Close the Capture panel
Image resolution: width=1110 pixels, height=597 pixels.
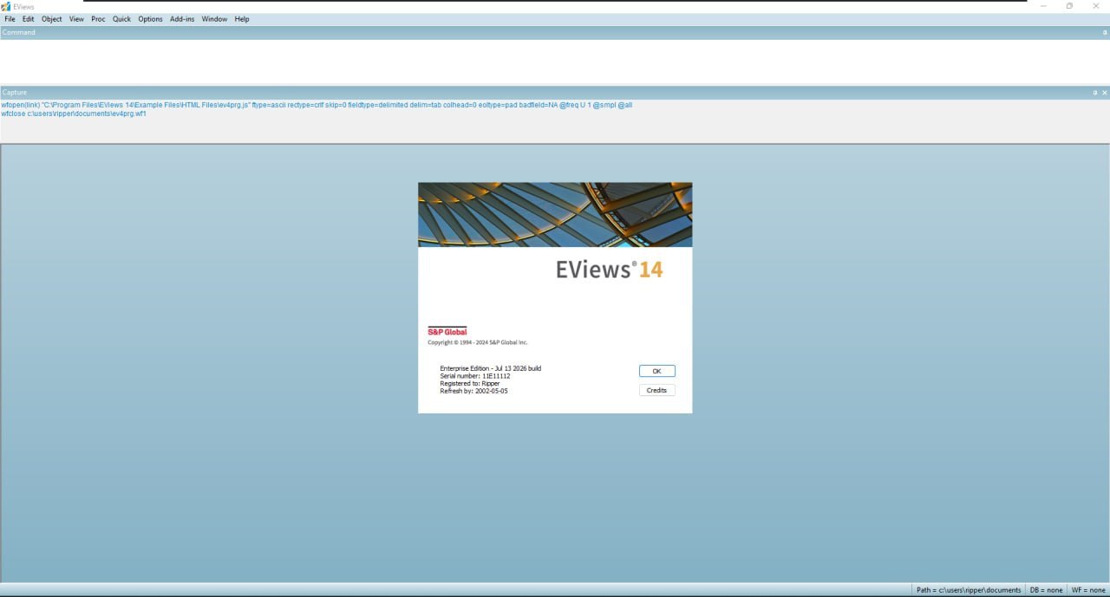tap(1105, 92)
